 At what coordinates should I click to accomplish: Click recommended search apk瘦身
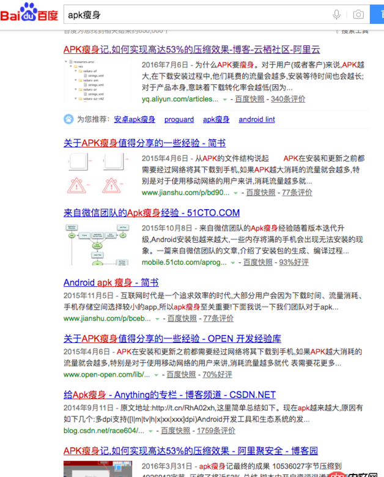pos(216,119)
